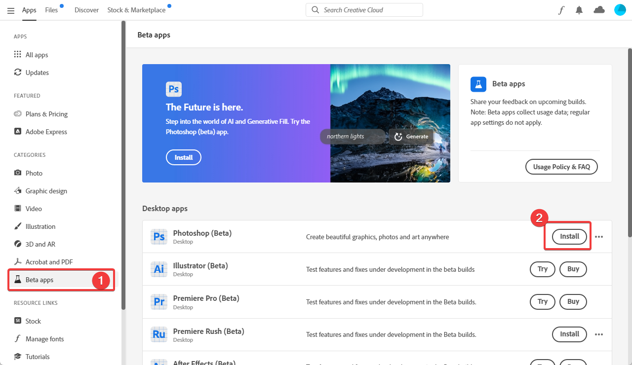Select Plans & Pricing label in sidebar

pos(46,114)
